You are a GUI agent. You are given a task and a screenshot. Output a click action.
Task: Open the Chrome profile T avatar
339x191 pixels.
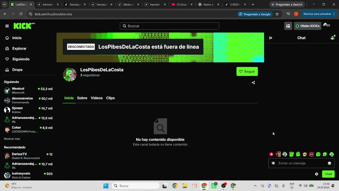point(296,14)
